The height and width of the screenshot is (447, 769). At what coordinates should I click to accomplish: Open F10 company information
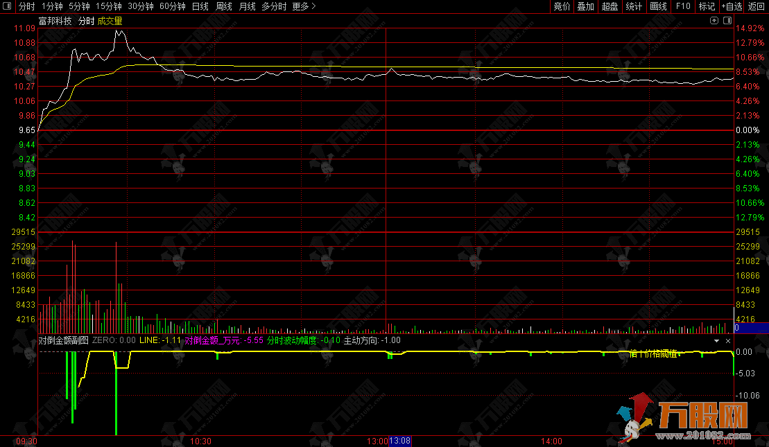pos(683,6)
